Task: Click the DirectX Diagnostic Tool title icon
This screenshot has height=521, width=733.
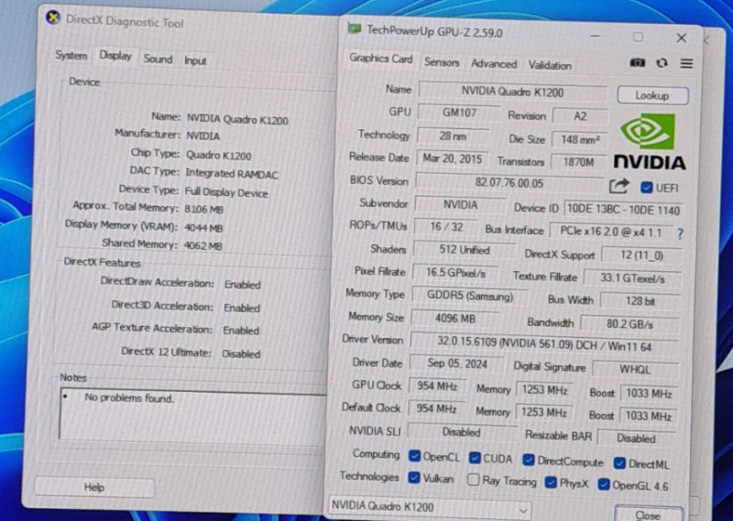Action: coord(53,17)
